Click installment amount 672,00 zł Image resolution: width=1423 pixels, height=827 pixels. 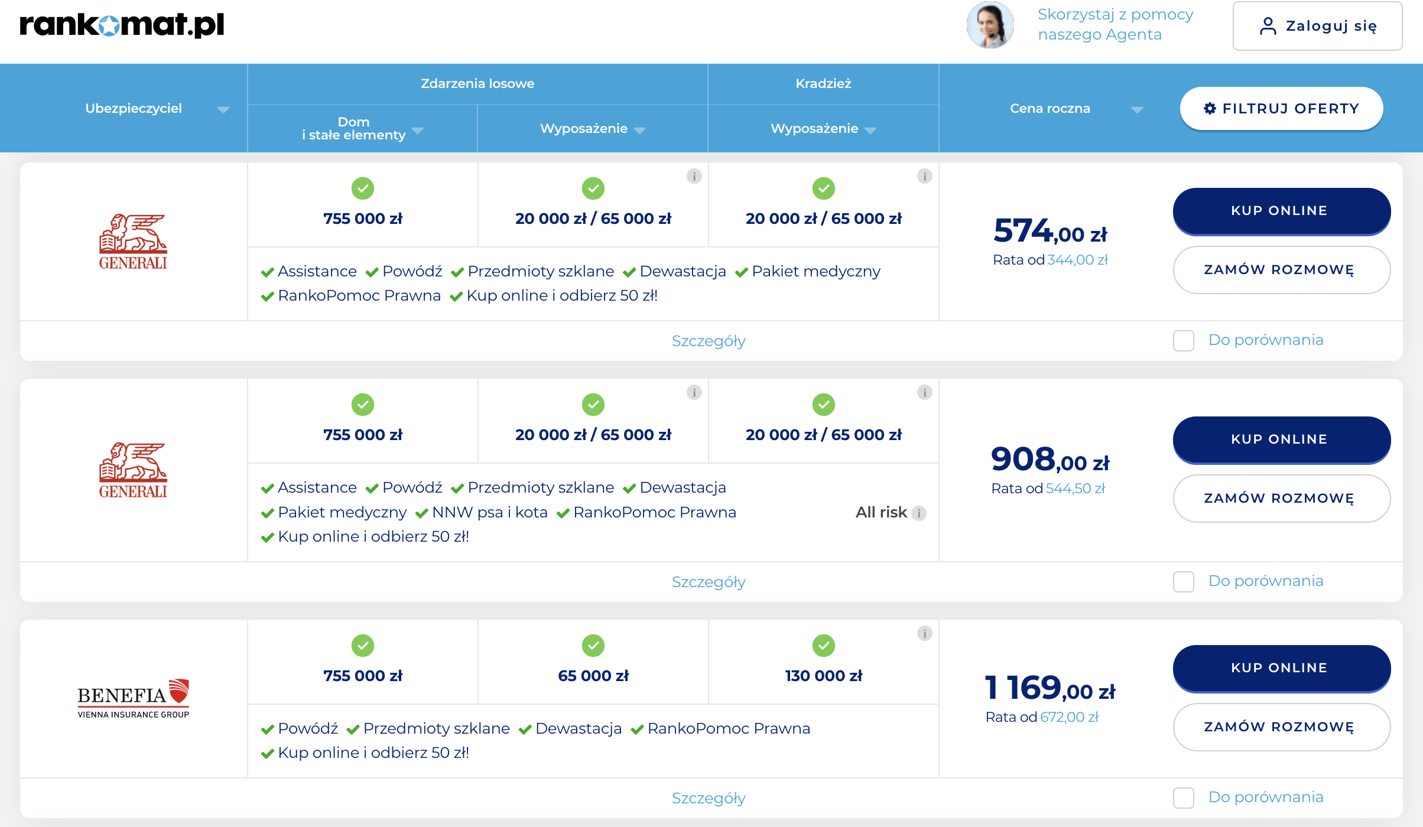(x=1069, y=717)
